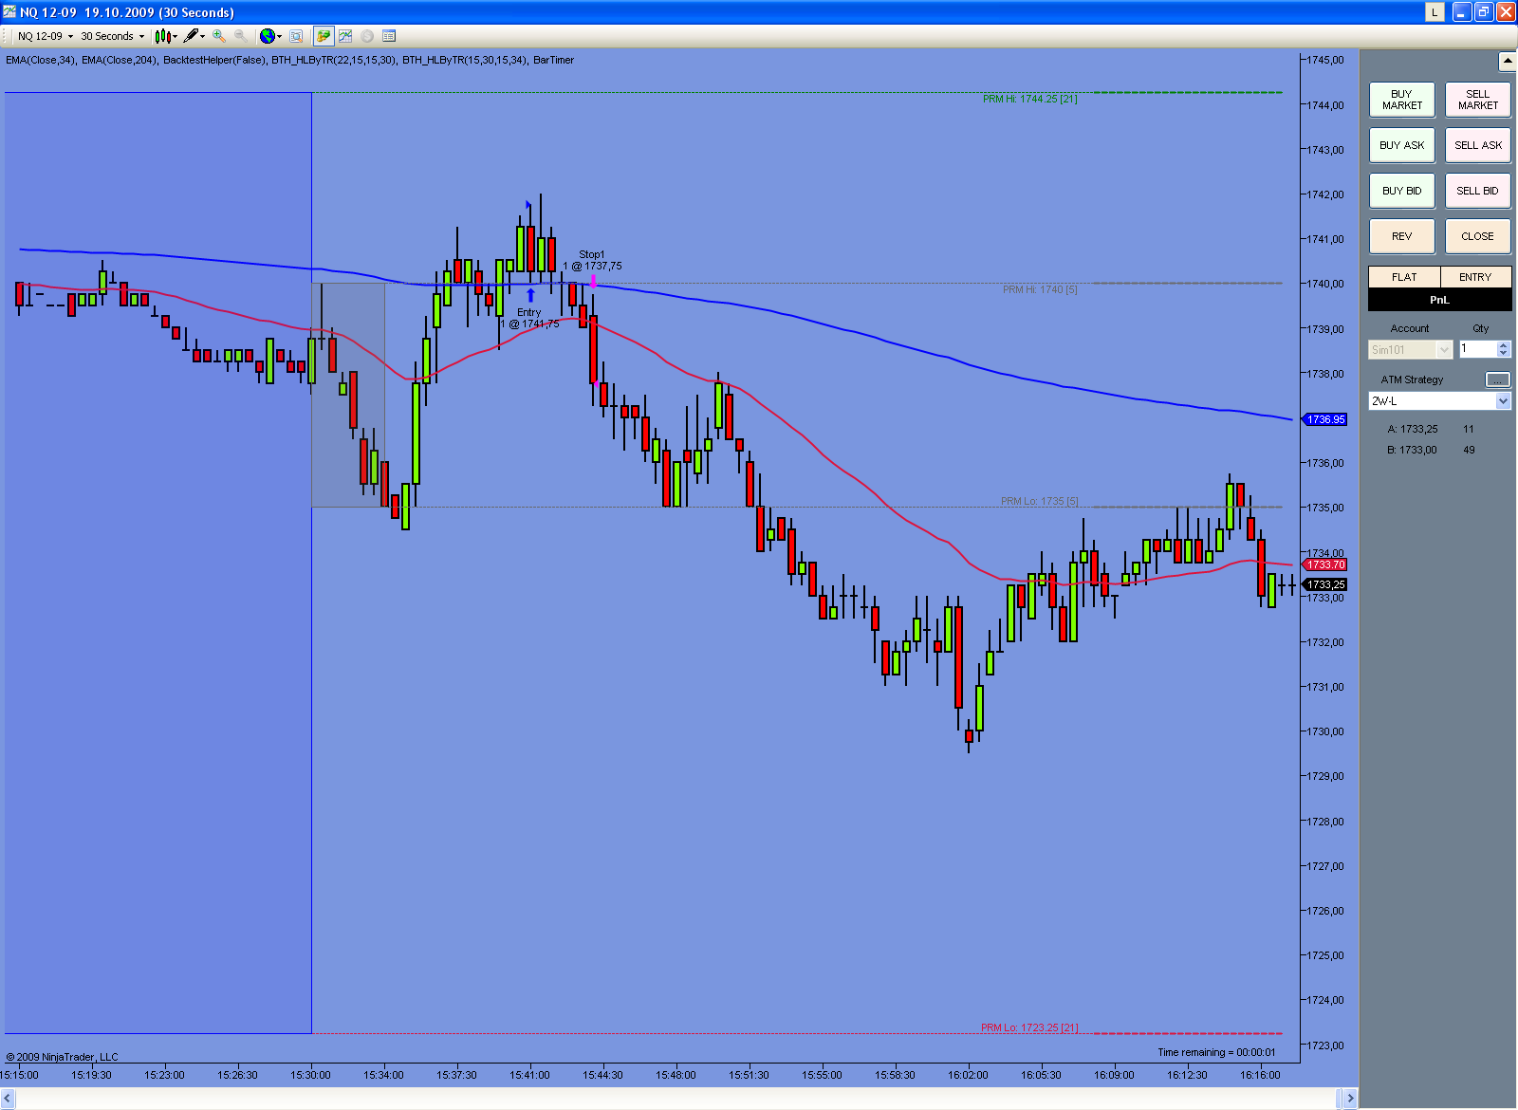This screenshot has height=1110, width=1518.
Task: Open the chart style candlestick menu
Action: [x=166, y=36]
